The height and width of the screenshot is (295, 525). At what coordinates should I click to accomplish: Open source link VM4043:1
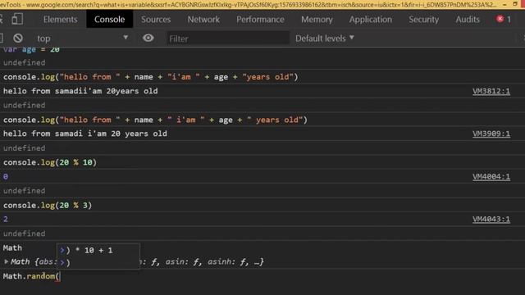point(491,220)
